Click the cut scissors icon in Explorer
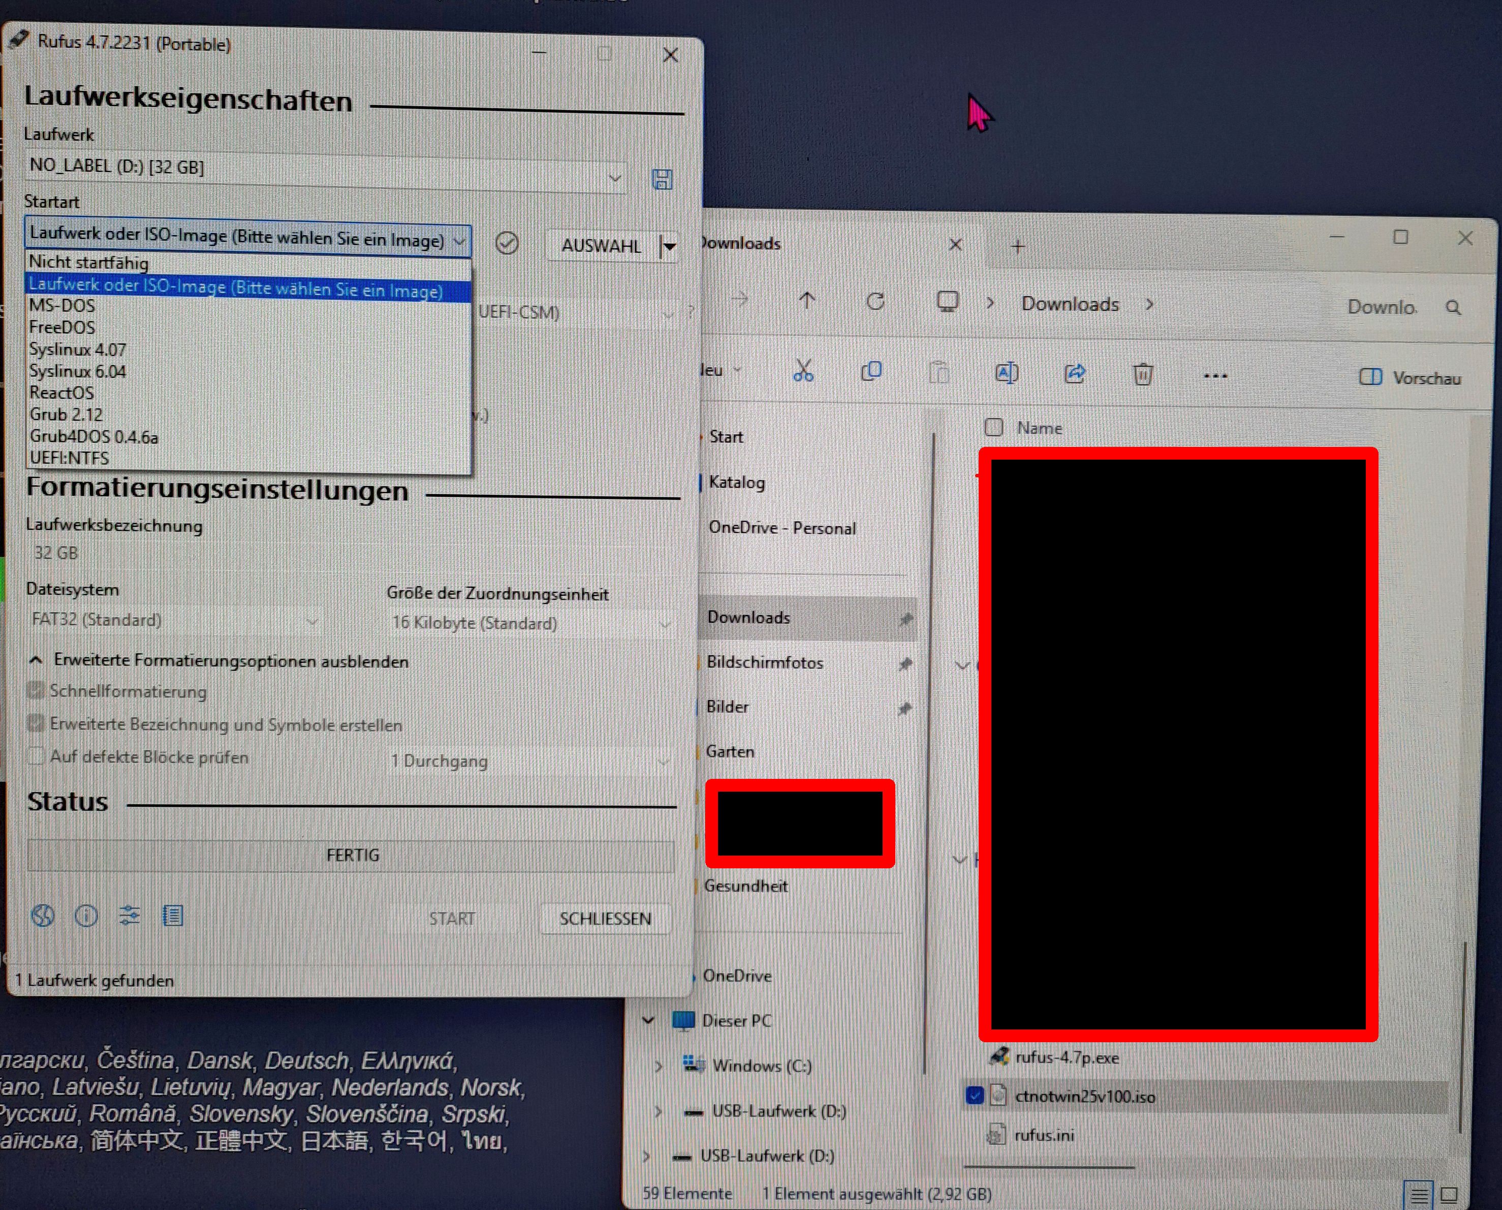 coord(803,372)
